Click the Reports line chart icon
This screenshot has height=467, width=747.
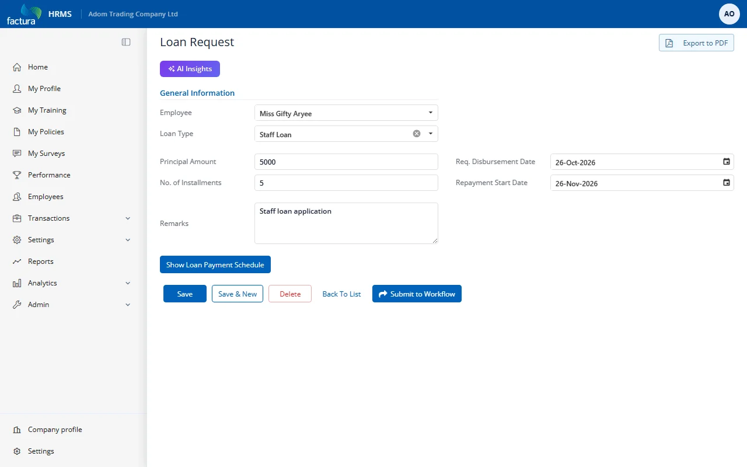[x=17, y=262]
